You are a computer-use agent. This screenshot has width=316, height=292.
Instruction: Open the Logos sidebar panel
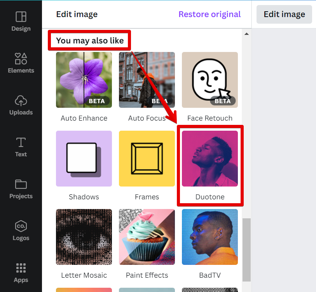coord(21,230)
